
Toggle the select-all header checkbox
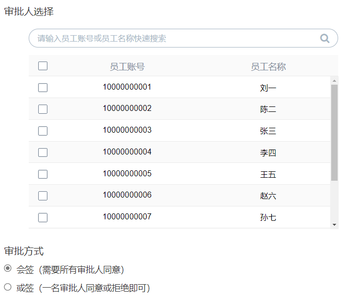43,66
